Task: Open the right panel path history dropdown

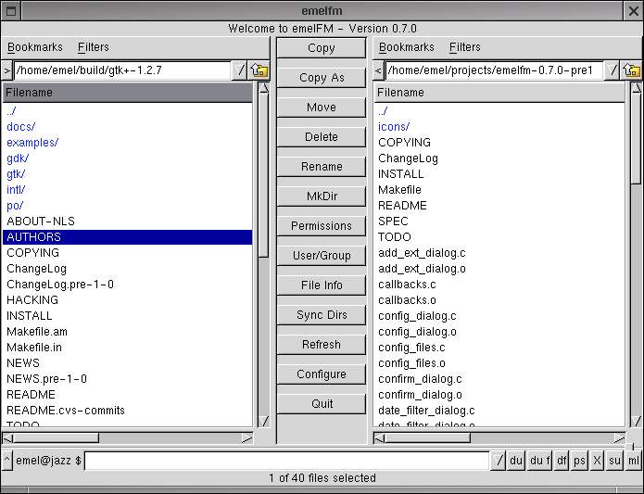Action: point(612,70)
